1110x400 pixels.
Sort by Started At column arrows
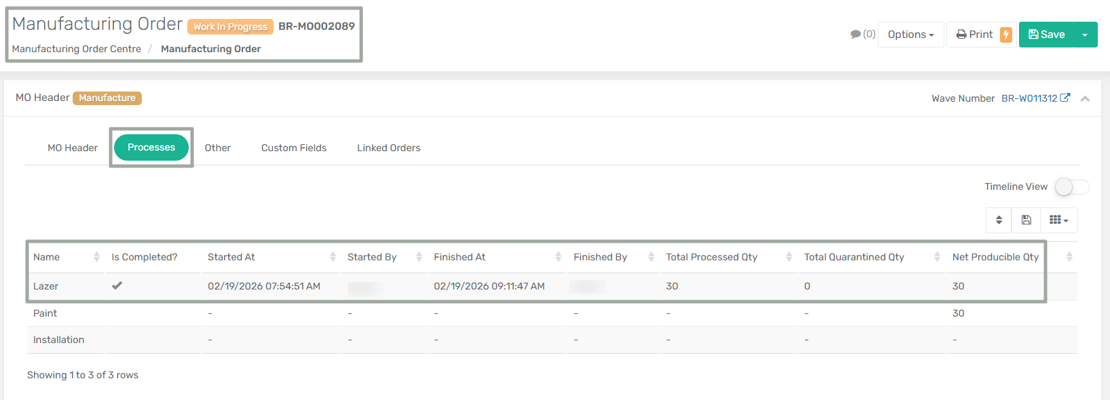[333, 257]
